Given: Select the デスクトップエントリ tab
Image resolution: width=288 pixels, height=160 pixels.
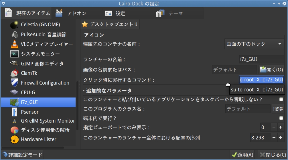Looking at the screenshot, I should tap(110, 24).
